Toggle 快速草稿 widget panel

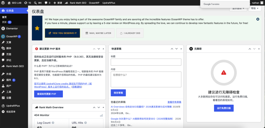(181, 49)
